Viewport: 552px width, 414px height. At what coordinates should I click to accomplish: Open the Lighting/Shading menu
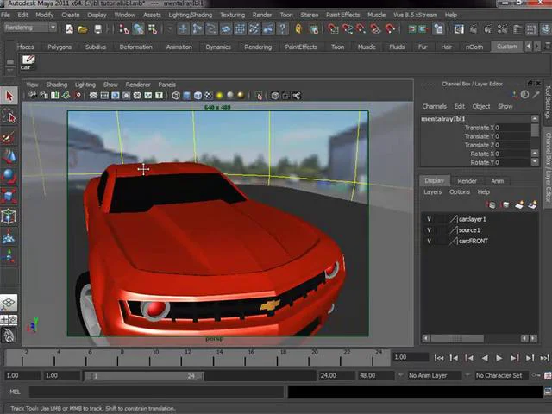click(x=191, y=15)
